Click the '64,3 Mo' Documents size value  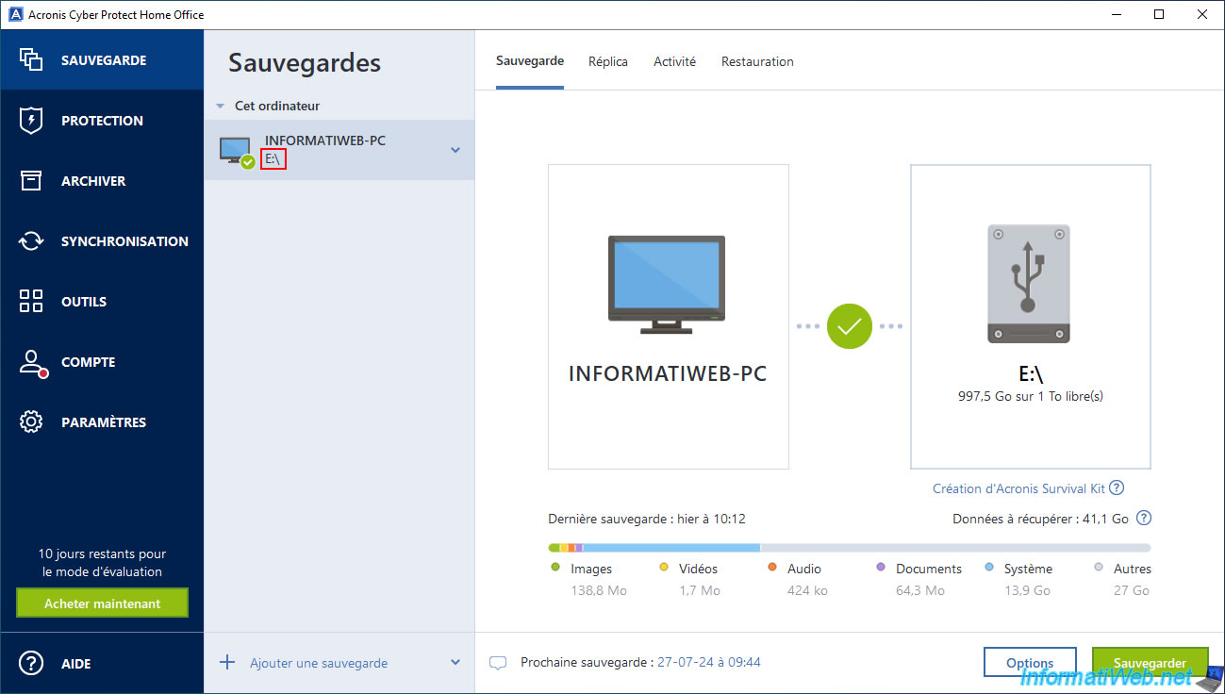pyautogui.click(x=920, y=590)
